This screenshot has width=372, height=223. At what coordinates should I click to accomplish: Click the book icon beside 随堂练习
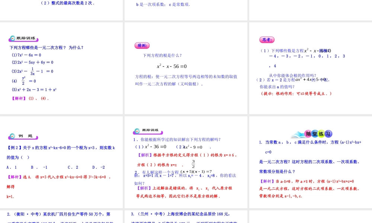[298, 133]
